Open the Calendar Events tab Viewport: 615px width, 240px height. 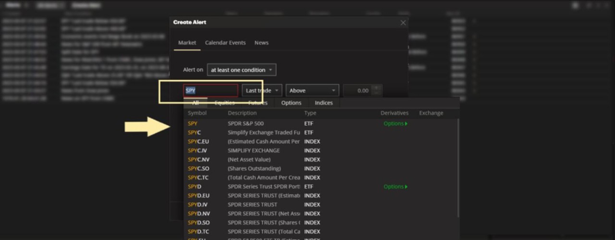pyautogui.click(x=225, y=43)
